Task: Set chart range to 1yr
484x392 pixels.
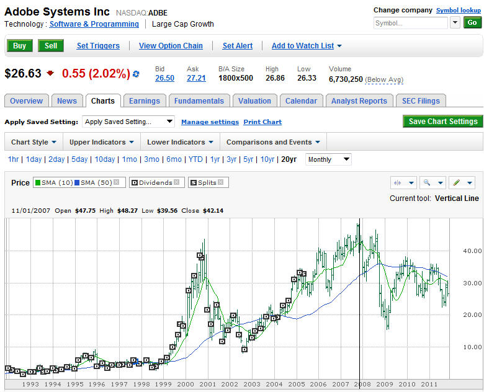Action: [215, 159]
